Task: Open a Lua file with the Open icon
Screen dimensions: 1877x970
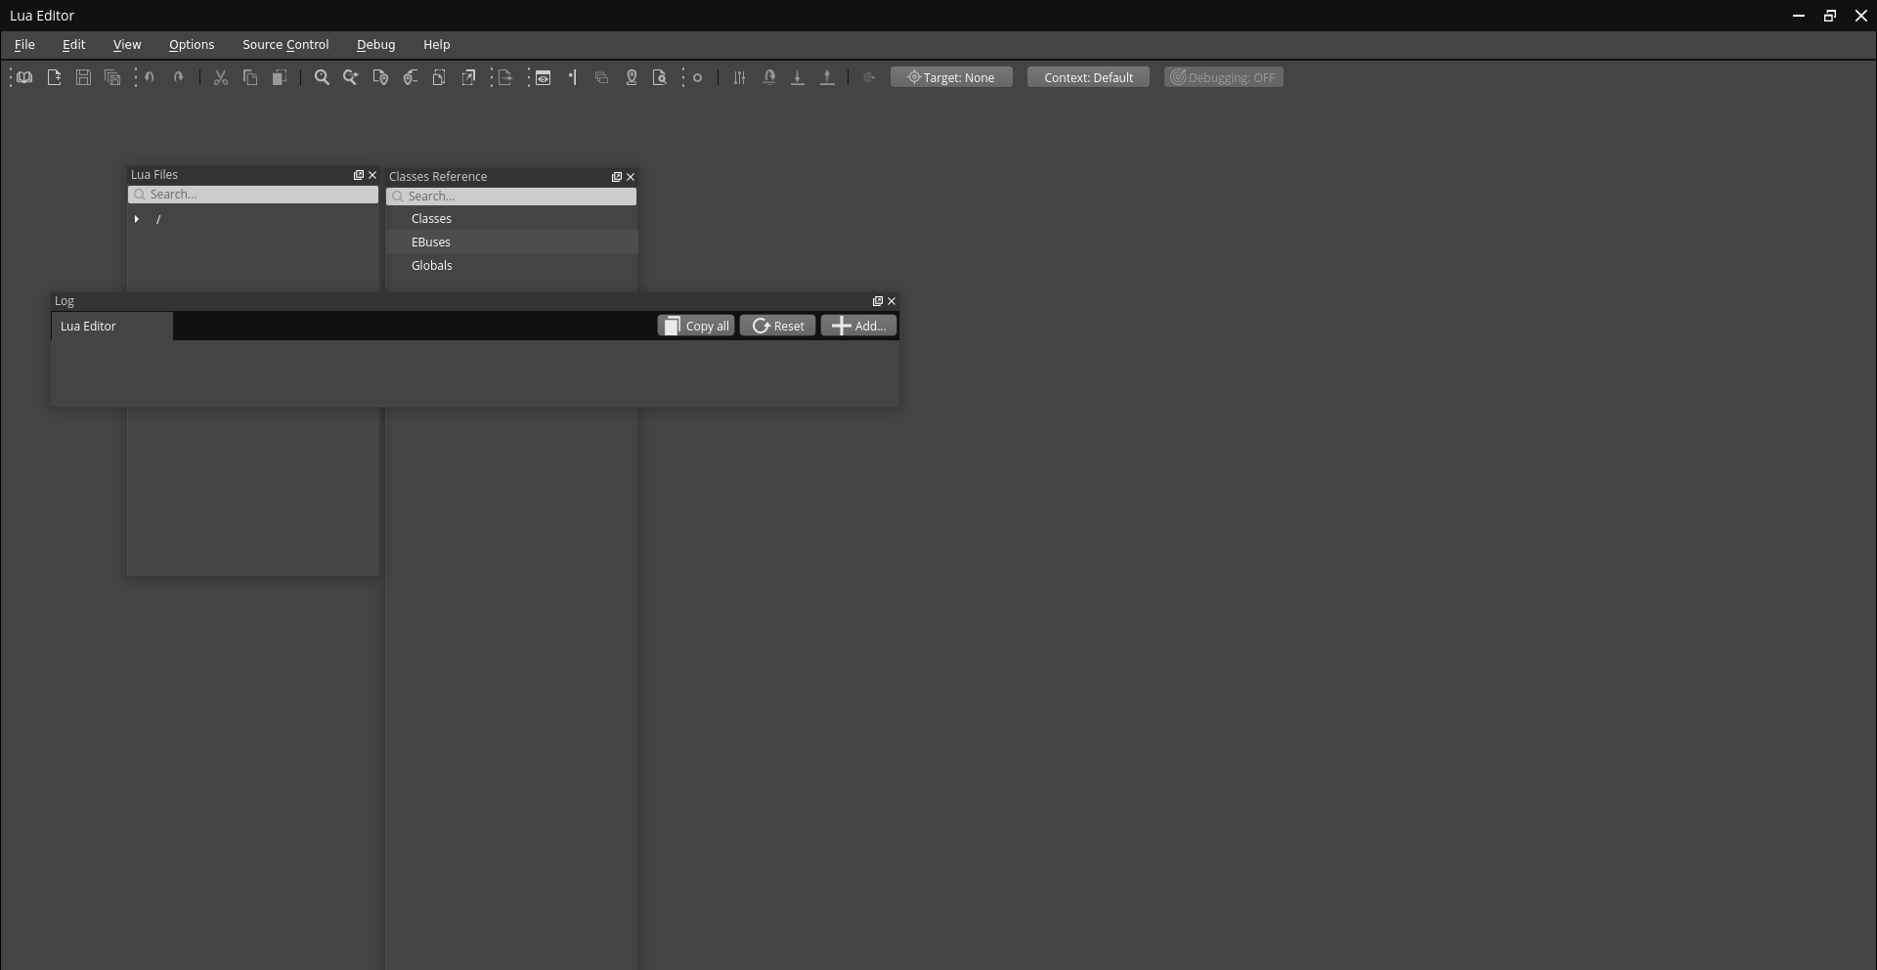Action: pos(23,77)
